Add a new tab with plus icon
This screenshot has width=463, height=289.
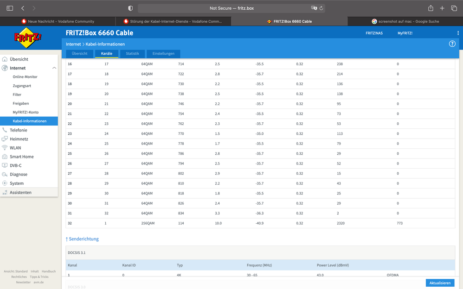(x=442, y=8)
